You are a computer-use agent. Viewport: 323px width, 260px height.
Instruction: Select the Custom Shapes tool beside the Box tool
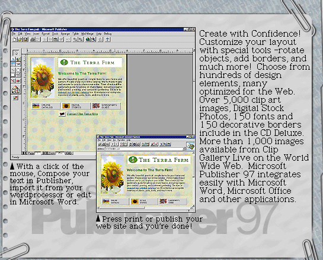(x=18, y=75)
